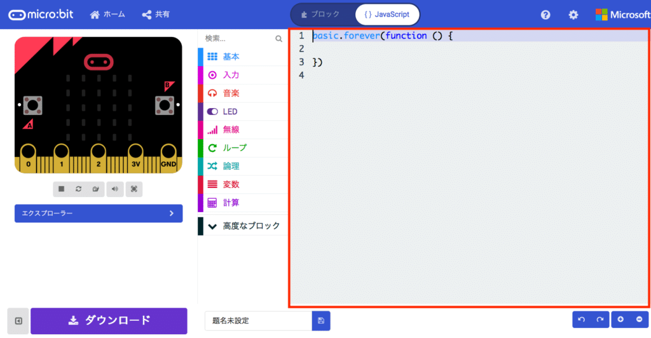Screen dimensions: 651x338
Task: Redo the last edit
Action: [600, 320]
